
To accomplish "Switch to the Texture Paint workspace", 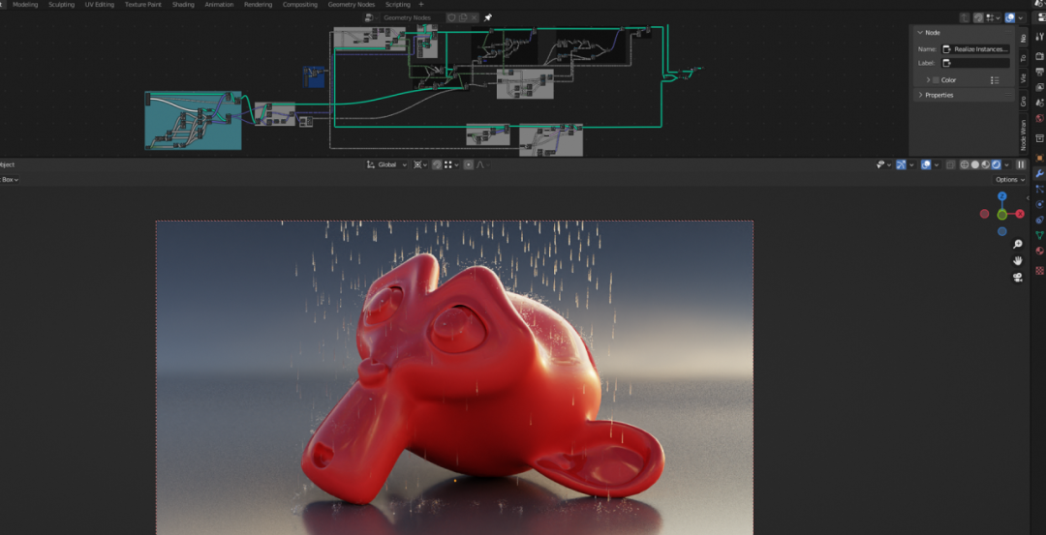I will (x=142, y=4).
